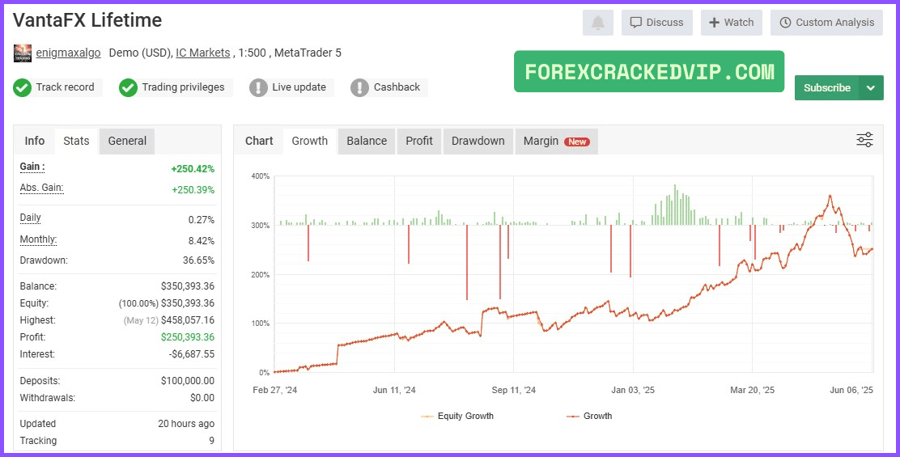Image resolution: width=900 pixels, height=457 pixels.
Task: Add system to list with Watch button
Action: click(732, 23)
